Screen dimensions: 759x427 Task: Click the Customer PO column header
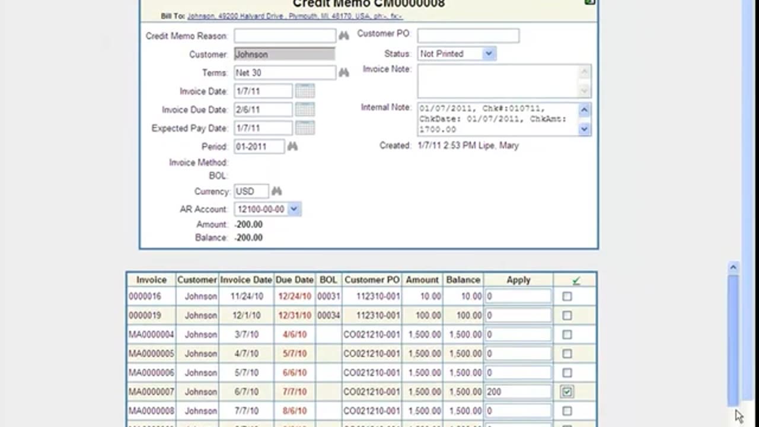tap(372, 280)
